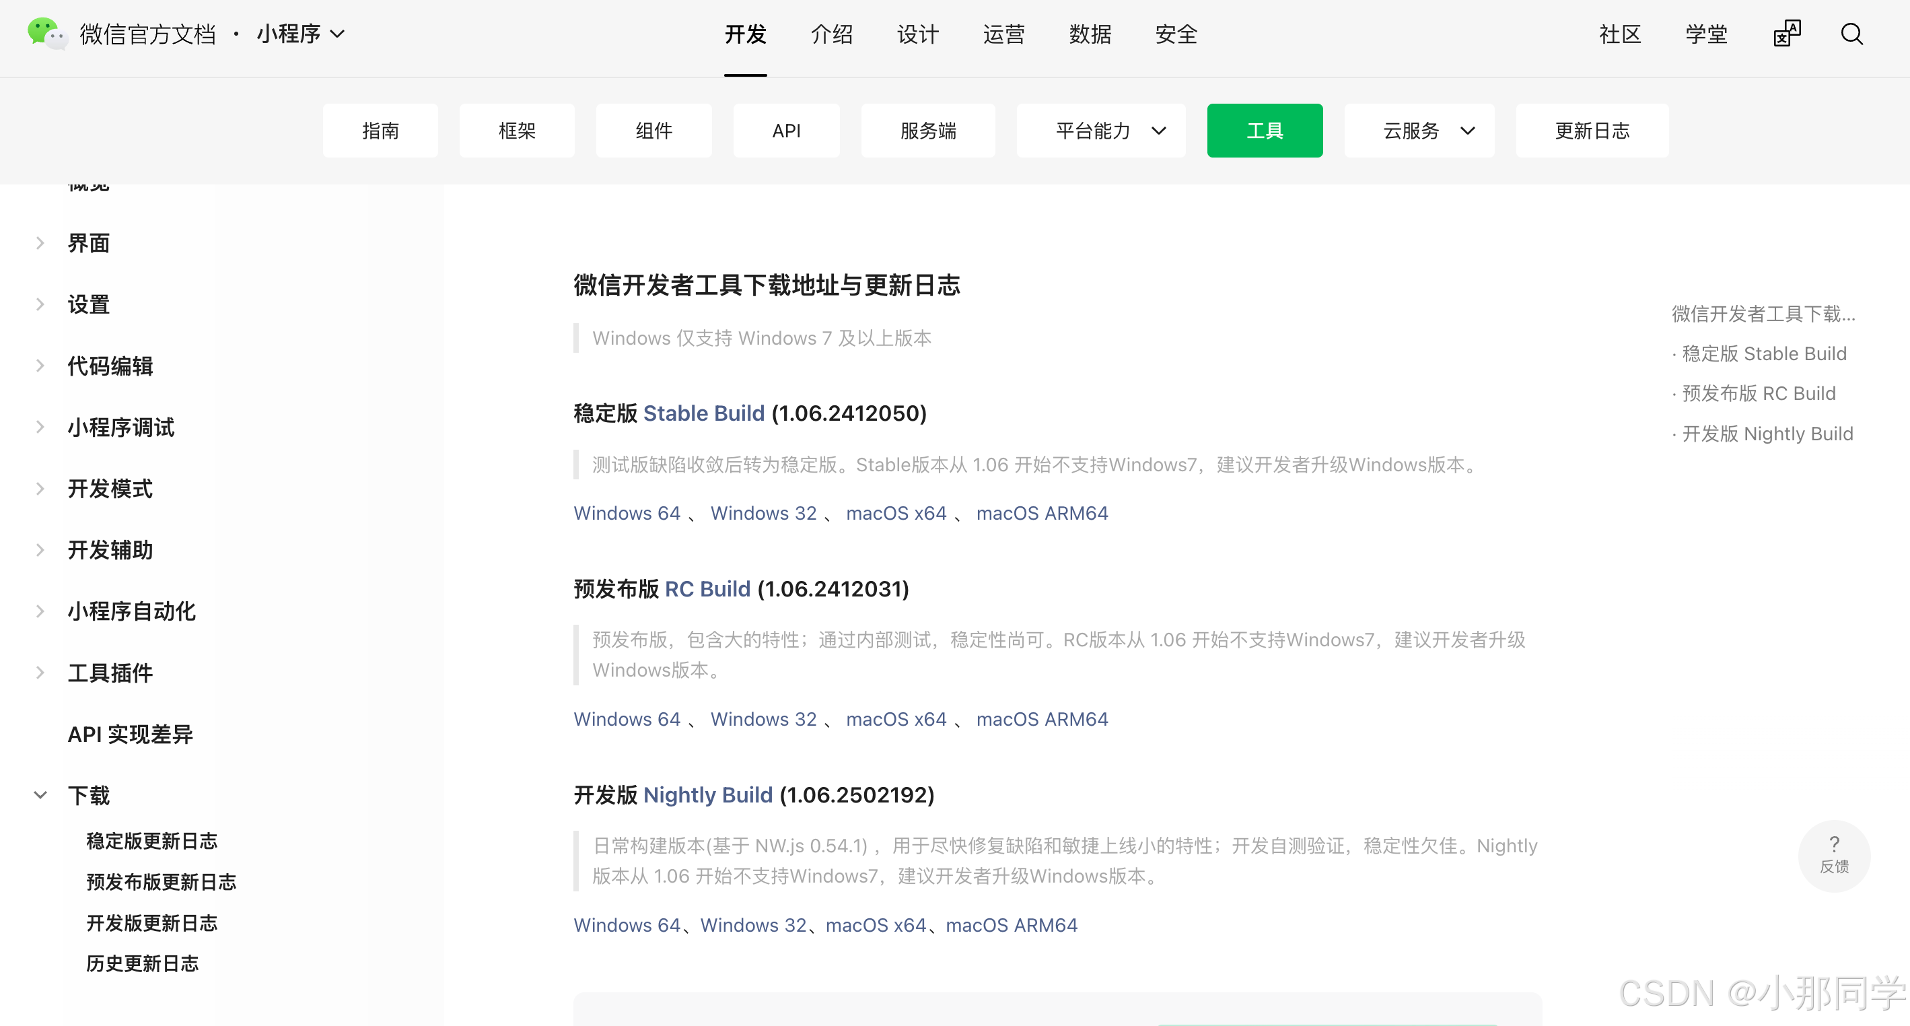
Task: Open the 学堂 link
Action: pyautogui.click(x=1706, y=34)
